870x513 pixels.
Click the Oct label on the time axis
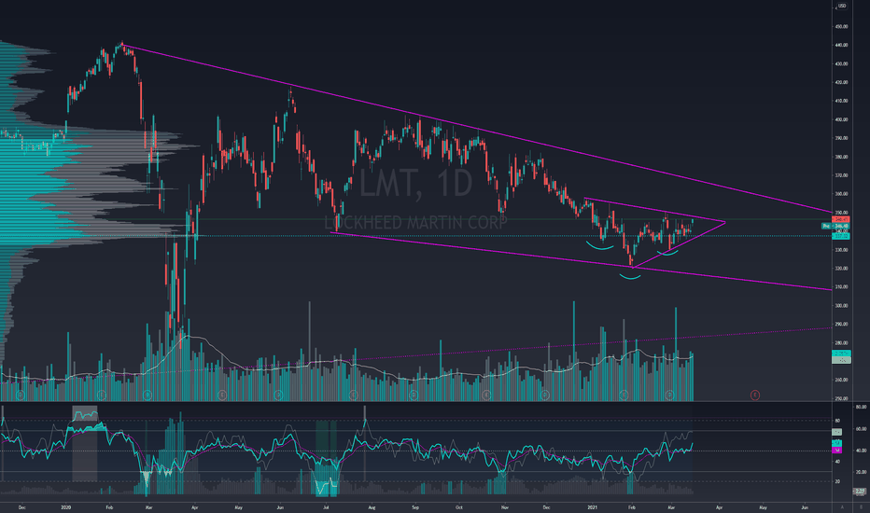click(459, 506)
